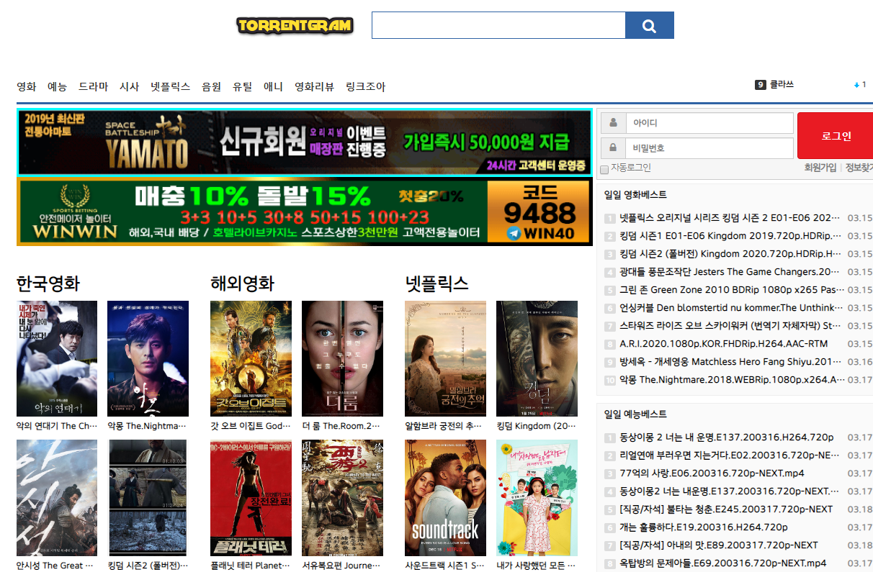Click the red 로그인 button
The image size is (873, 572).
click(836, 135)
